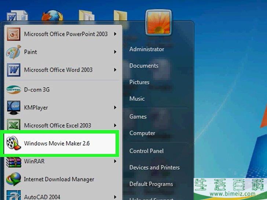This screenshot has height=200, width=267.
Task: Launch Microsoft Office Excel 2003 entry
Action: point(63,125)
